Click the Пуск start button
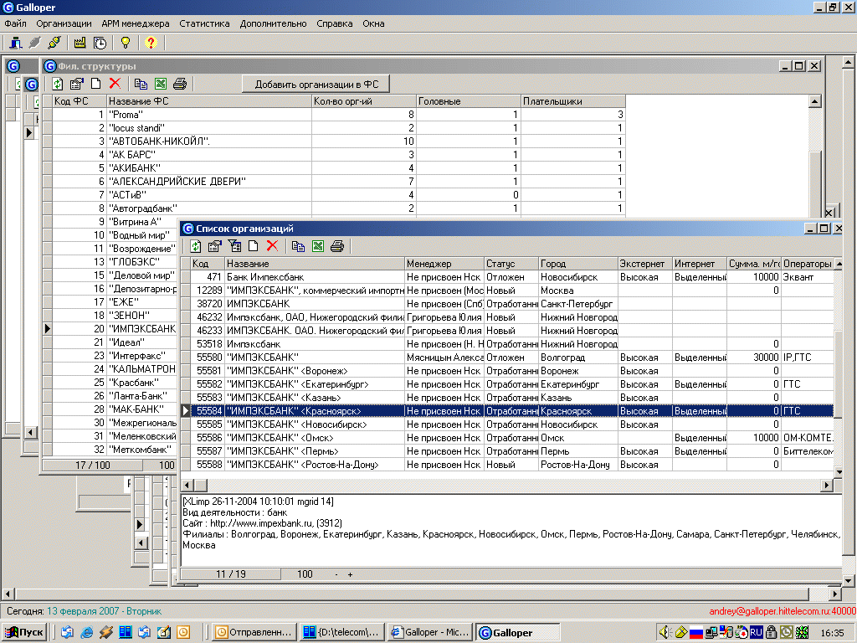Screen dimensions: 857x643 pyautogui.click(x=24, y=632)
